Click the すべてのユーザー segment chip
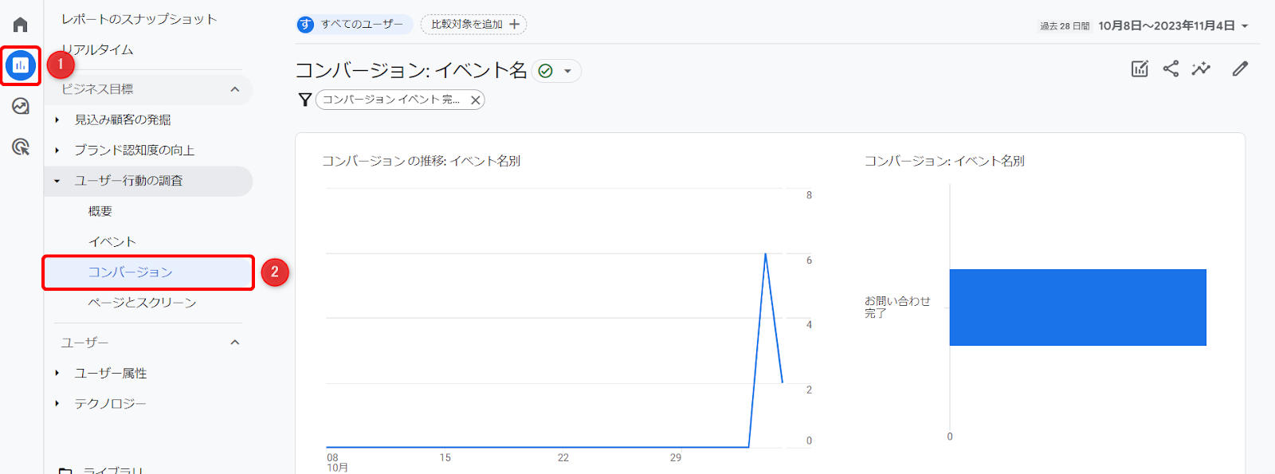The image size is (1275, 474). 354,25
